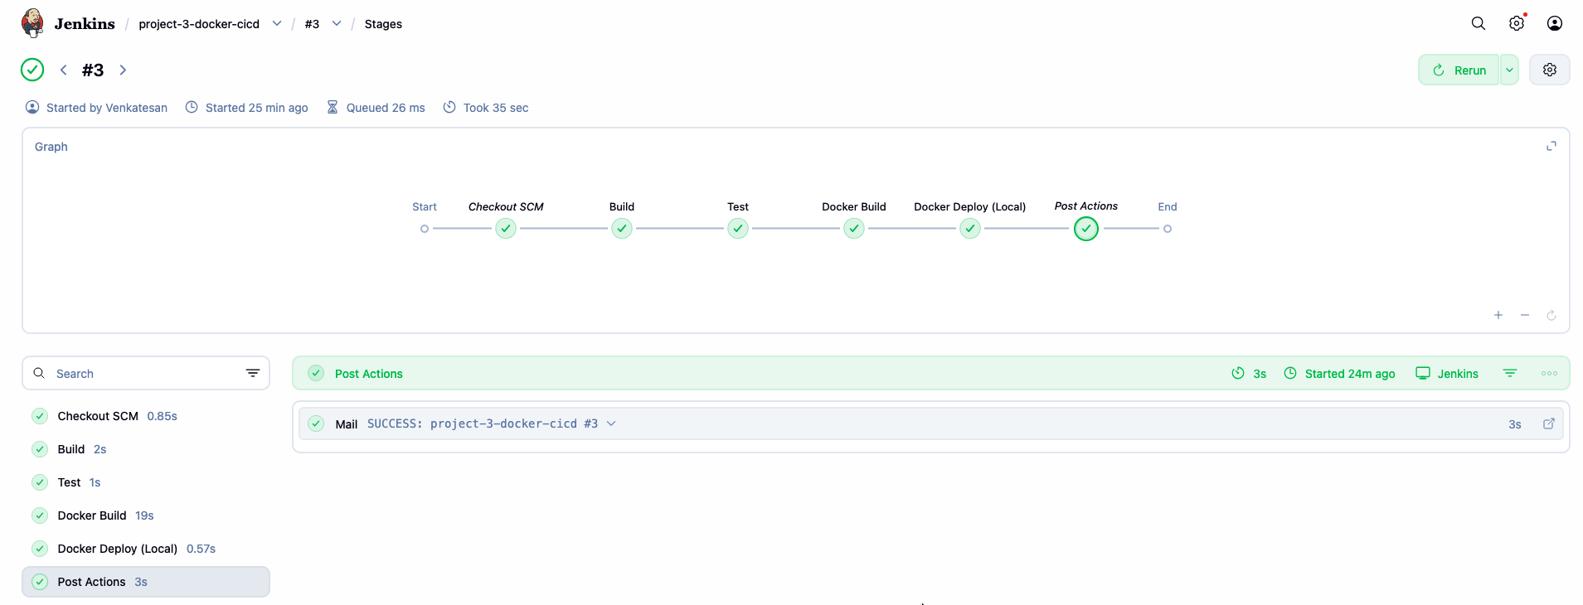1583x605 pixels.
Task: Open Post Actions more options menu
Action: point(1549,374)
